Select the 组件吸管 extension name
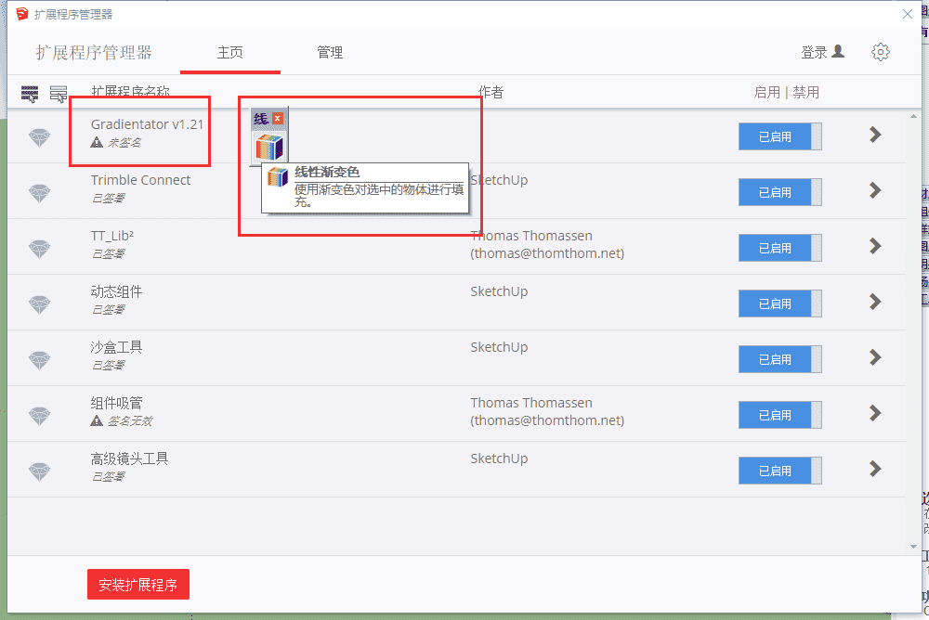 116,403
